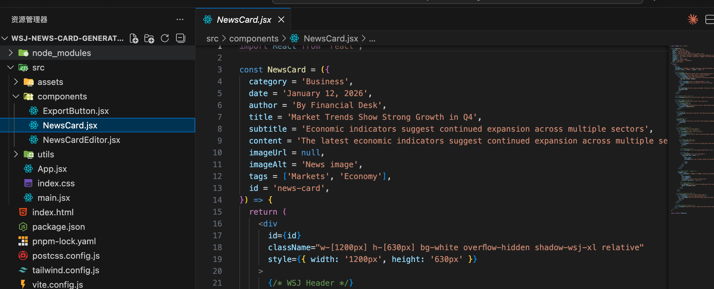The width and height of the screenshot is (714, 289).
Task: Expand the assets folder
Action: [50, 82]
